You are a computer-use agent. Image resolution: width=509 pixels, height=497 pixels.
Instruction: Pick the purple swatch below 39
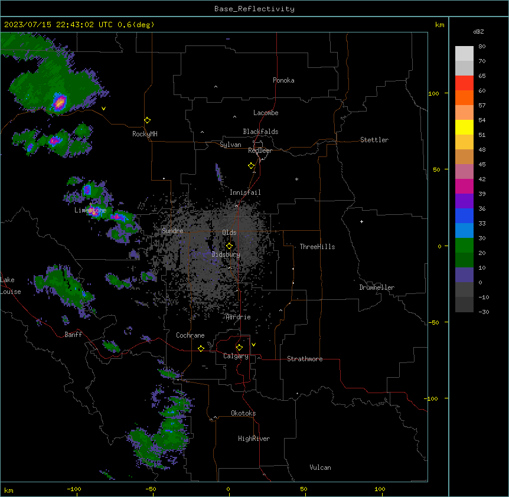(464, 201)
